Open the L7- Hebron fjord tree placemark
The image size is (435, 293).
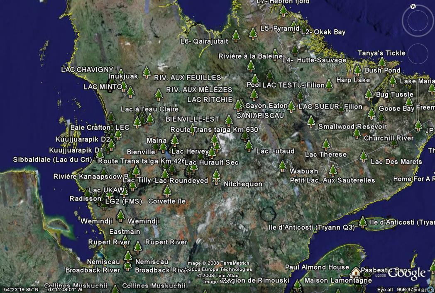(x=283, y=10)
